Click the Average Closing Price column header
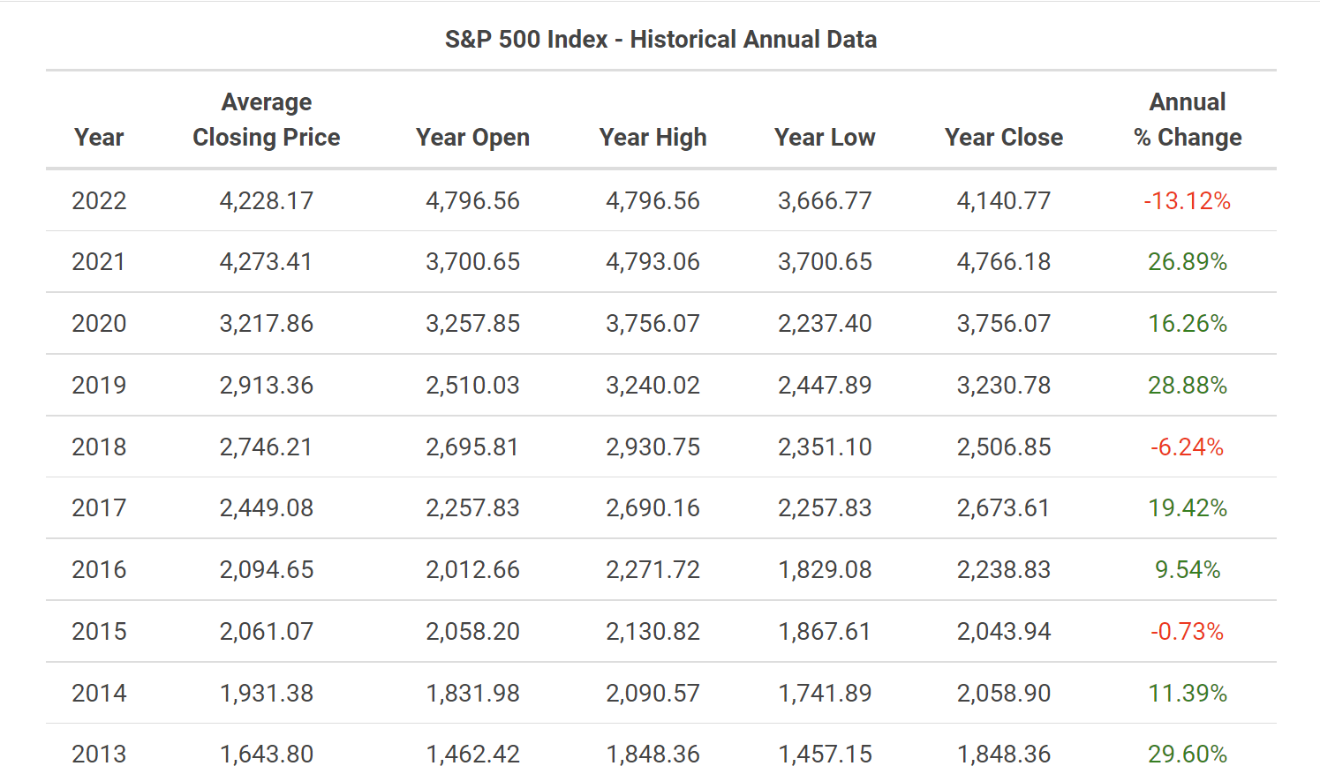1320x781 pixels. (266, 120)
